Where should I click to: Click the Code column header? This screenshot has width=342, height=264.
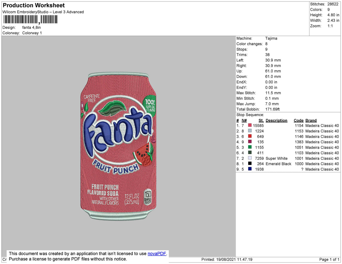(x=298, y=120)
